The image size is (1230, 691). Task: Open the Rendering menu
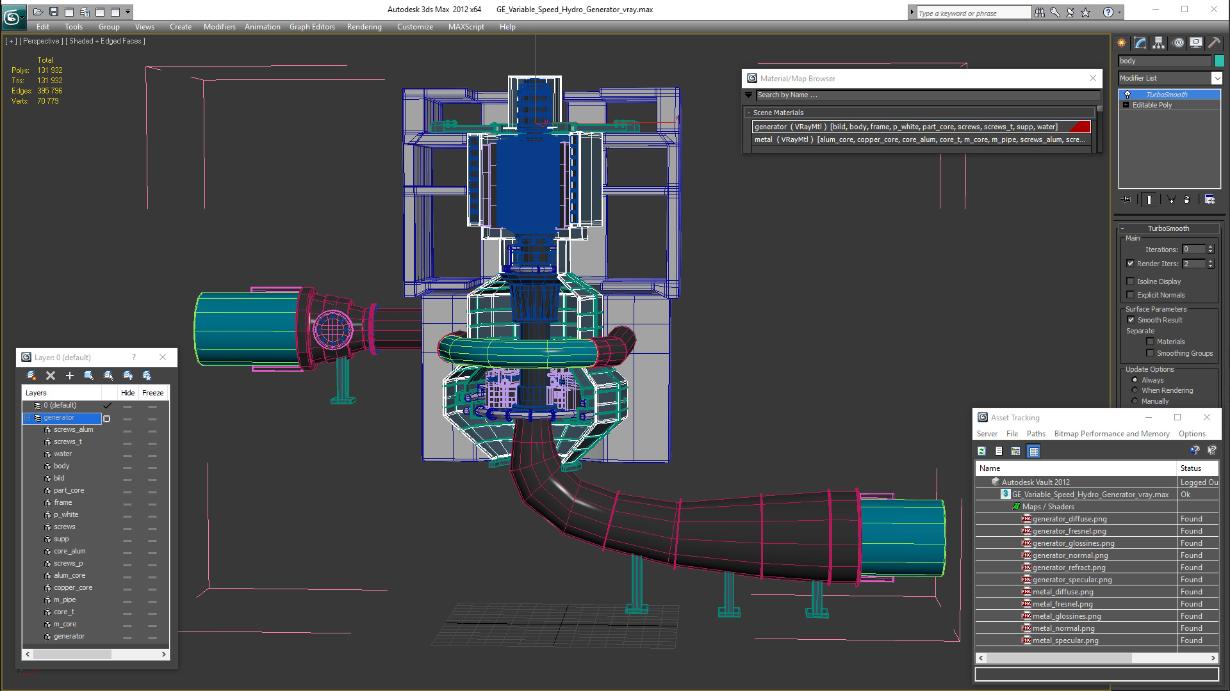364,27
